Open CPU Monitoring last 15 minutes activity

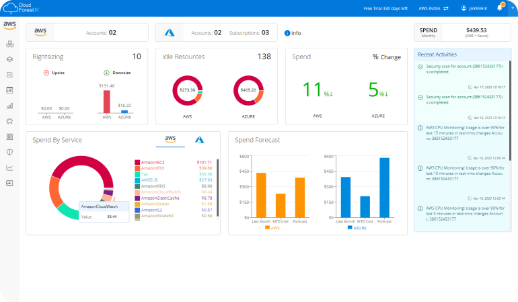pyautogui.click(x=461, y=142)
